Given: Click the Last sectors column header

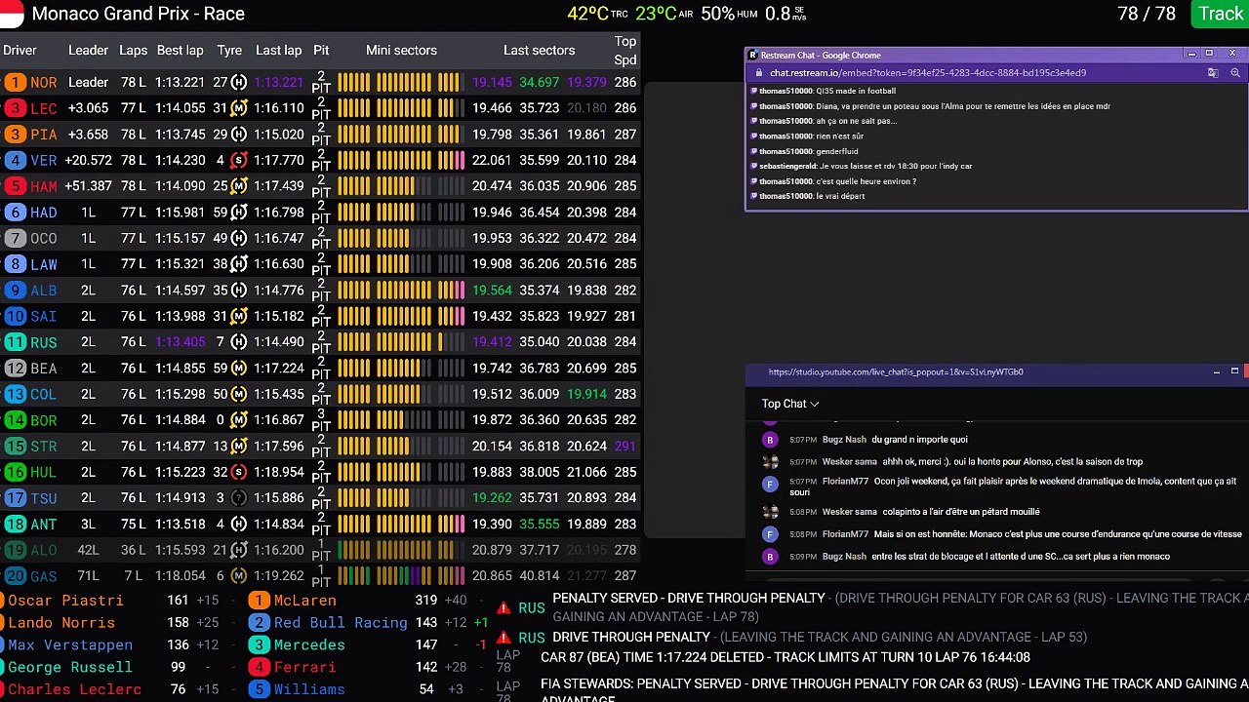Looking at the screenshot, I should point(539,51).
